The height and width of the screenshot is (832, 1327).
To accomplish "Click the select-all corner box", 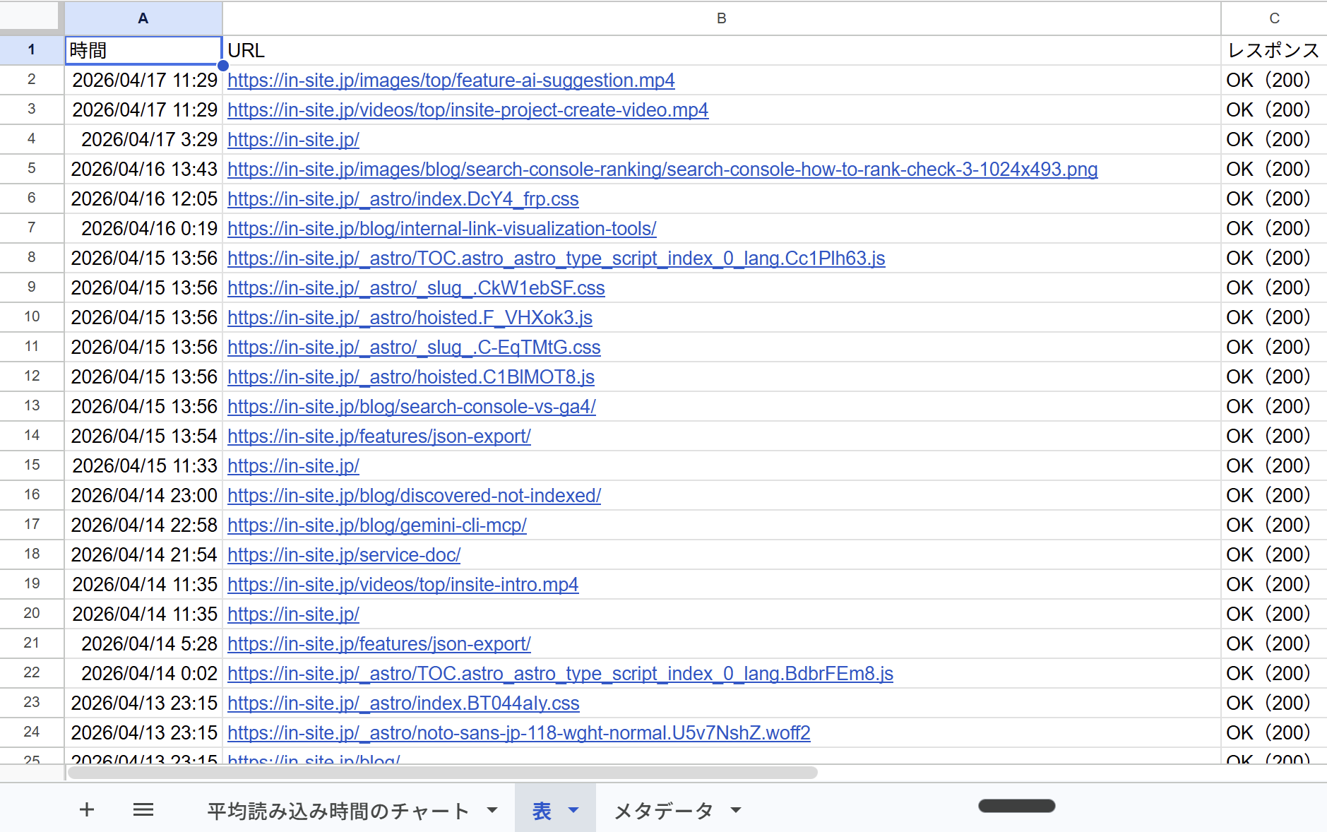I will click(30, 16).
